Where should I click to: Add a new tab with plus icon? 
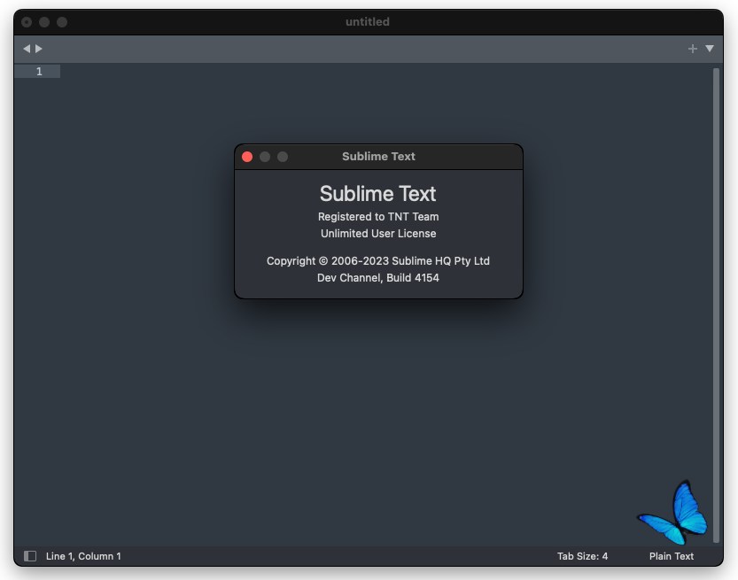pyautogui.click(x=692, y=49)
